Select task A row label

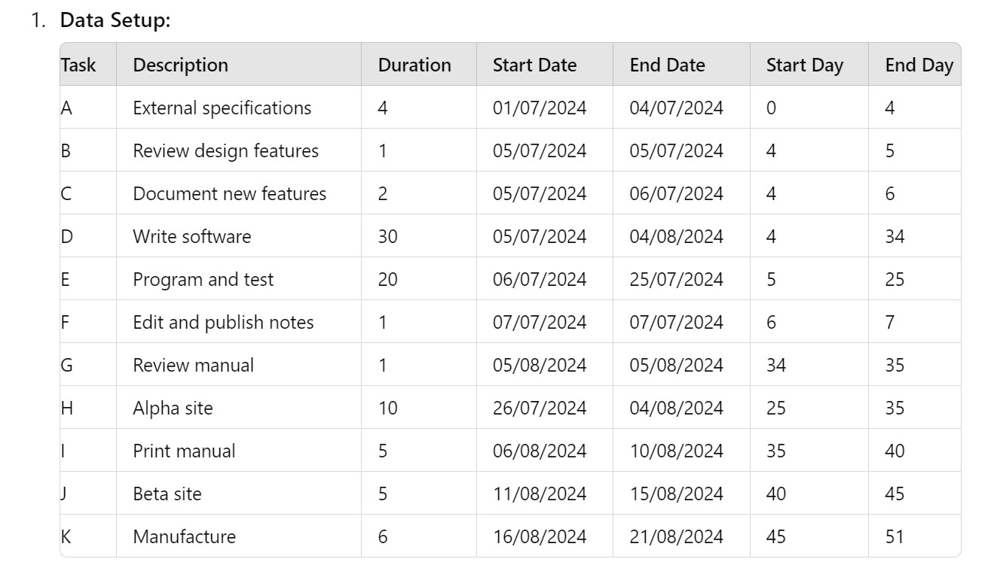66,108
